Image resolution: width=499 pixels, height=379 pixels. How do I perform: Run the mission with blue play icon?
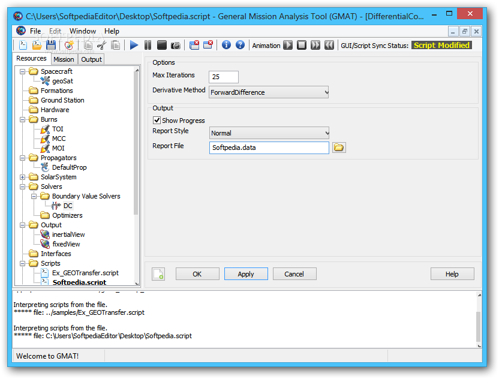[134, 45]
